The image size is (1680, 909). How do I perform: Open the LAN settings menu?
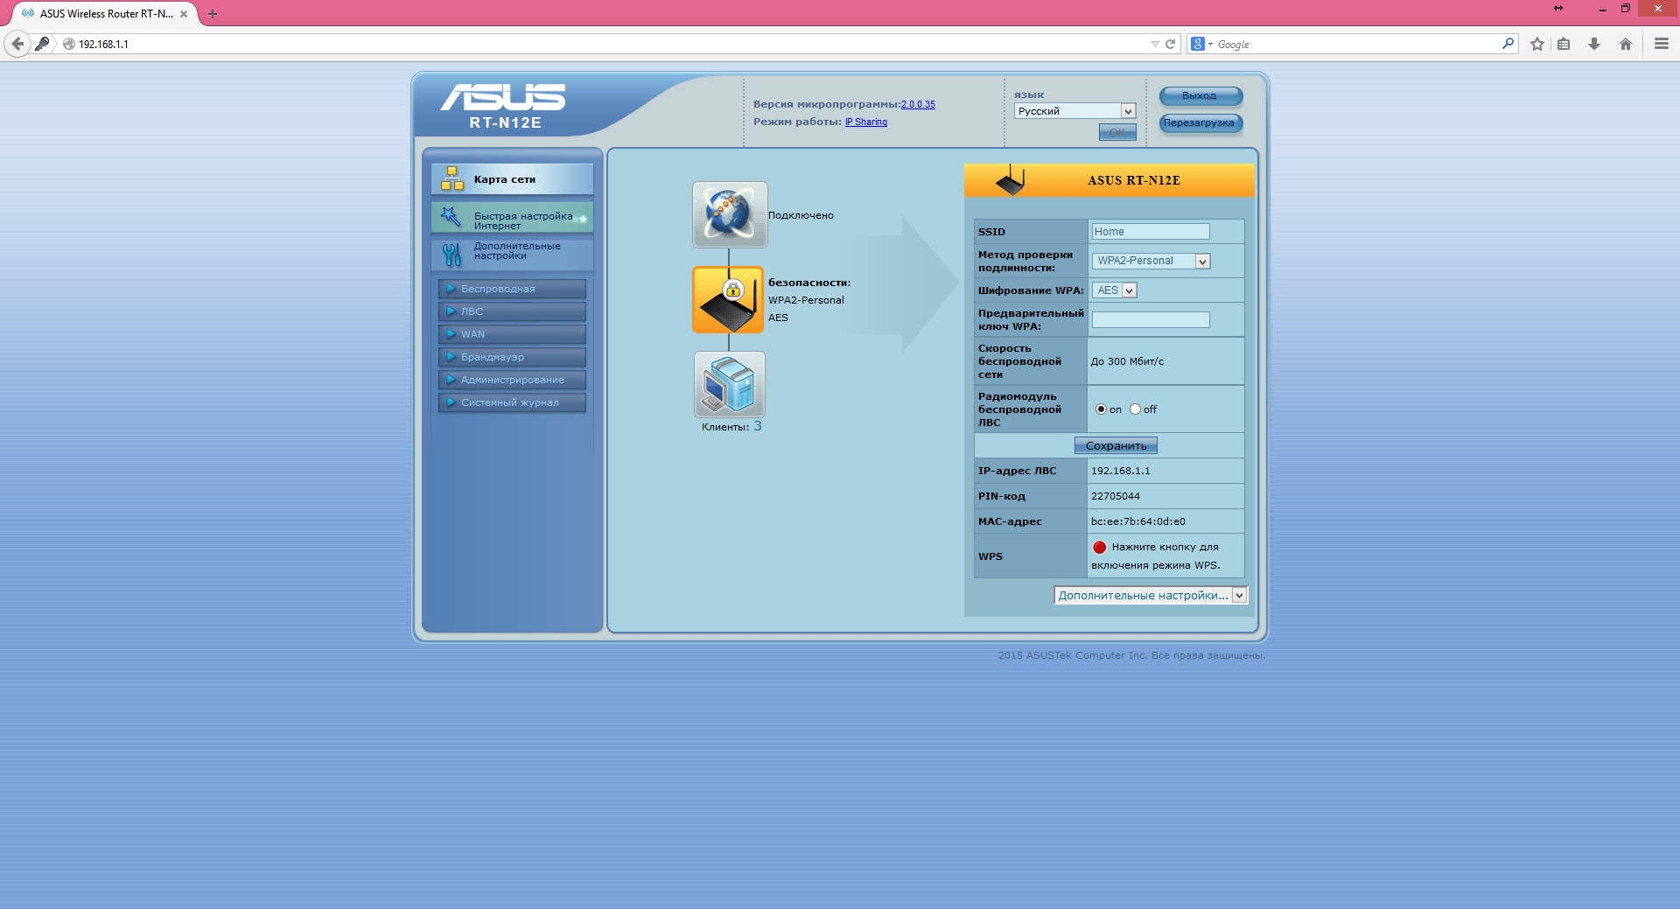point(512,311)
